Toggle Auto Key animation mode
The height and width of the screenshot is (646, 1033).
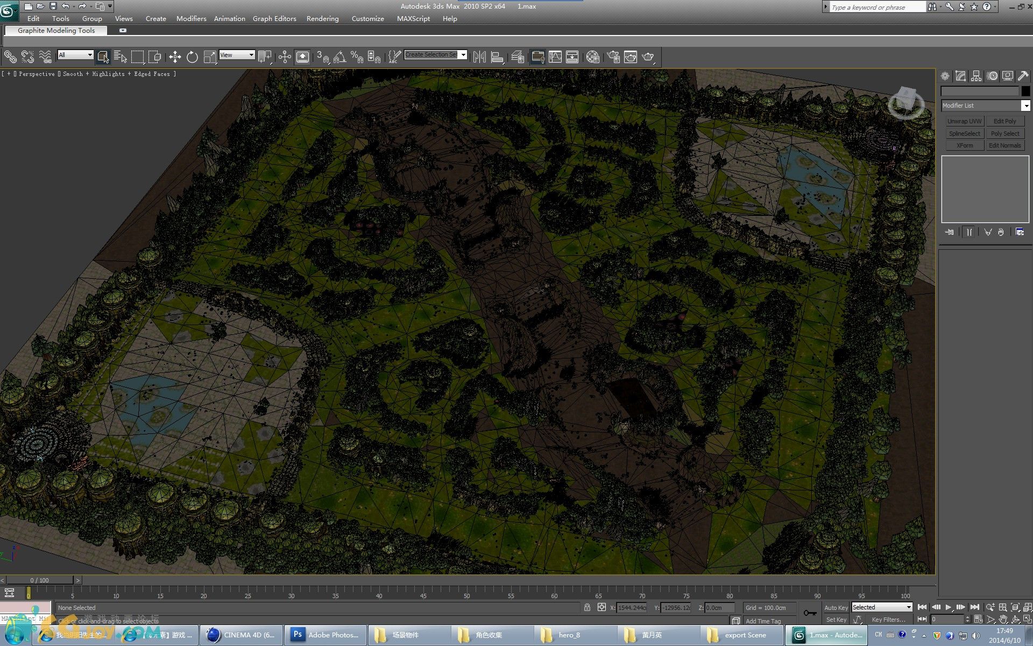pos(836,607)
